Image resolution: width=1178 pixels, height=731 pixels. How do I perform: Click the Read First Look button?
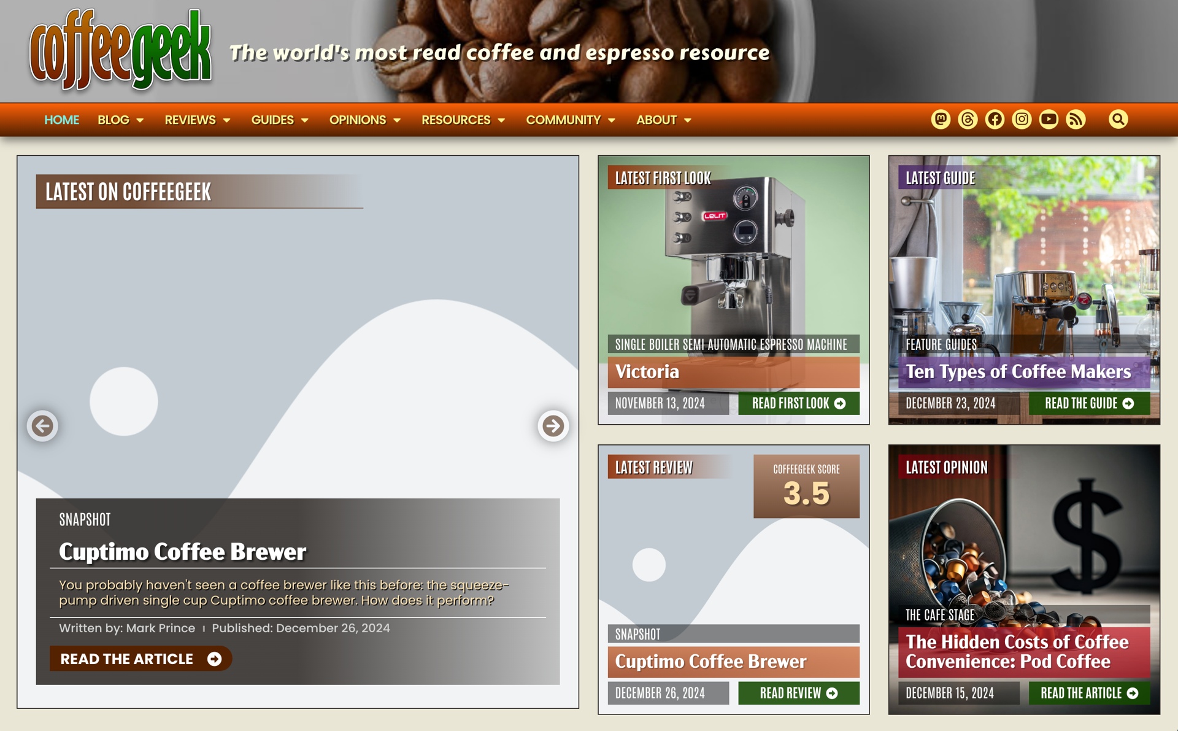click(798, 403)
